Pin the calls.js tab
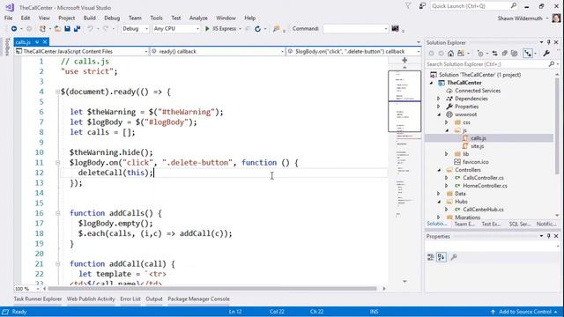 coord(37,42)
